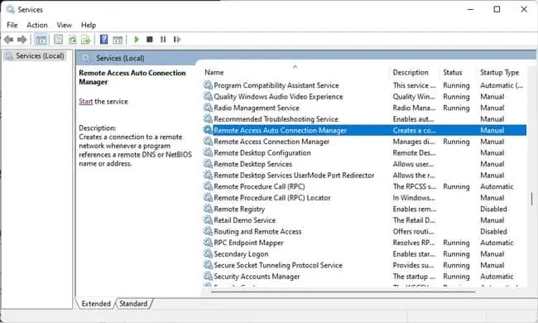Click Show/Hide Console Tree icon
538x323 pixels.
[41, 40]
